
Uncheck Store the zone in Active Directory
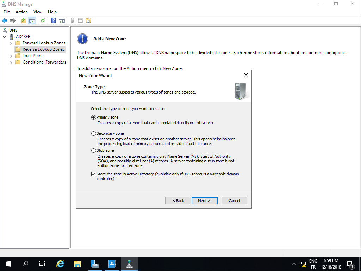(x=93, y=174)
